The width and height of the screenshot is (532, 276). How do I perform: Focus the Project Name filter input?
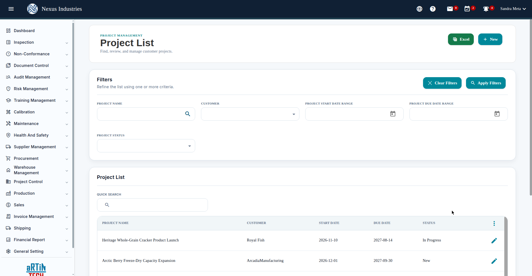click(146, 114)
